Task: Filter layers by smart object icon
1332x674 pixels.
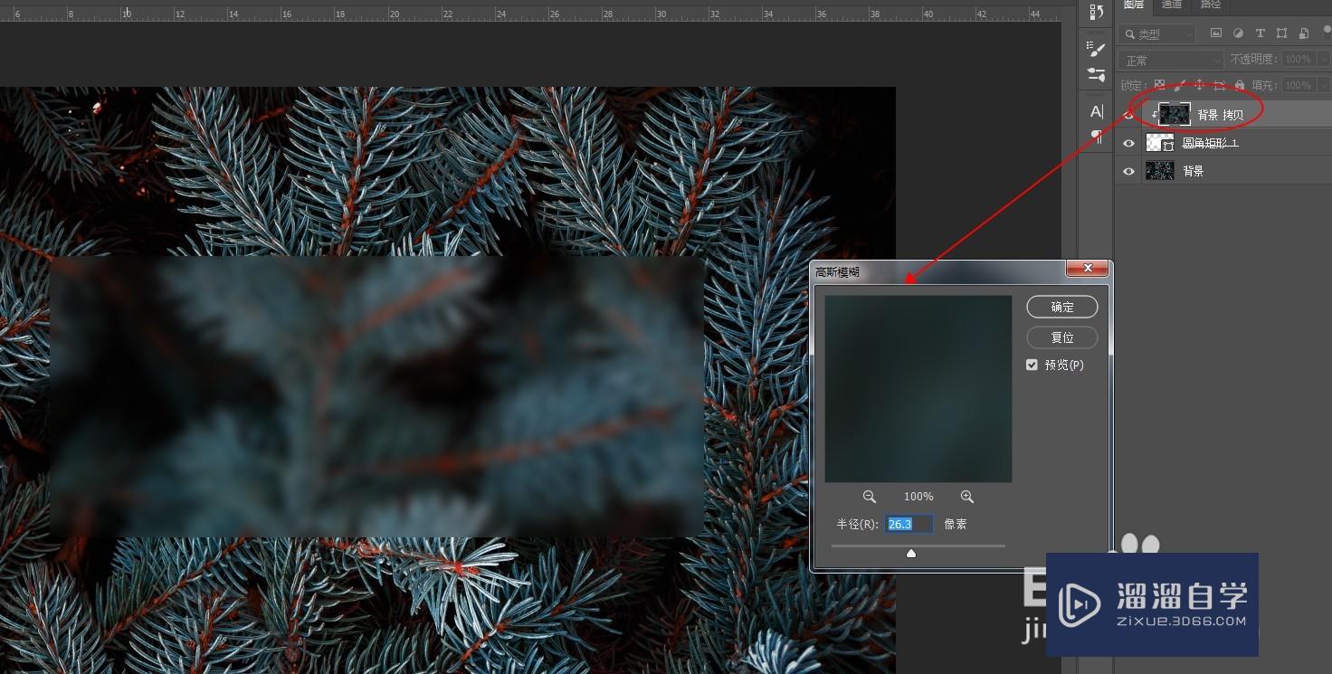Action: [1303, 33]
